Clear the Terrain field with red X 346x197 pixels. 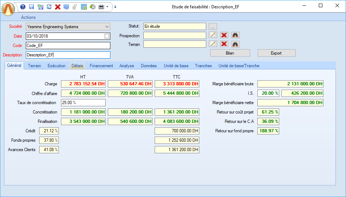[x=224, y=44]
